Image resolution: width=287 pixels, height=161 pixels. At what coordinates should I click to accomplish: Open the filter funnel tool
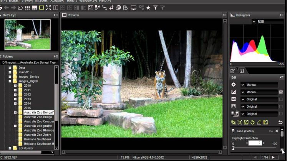(x=155, y=8)
